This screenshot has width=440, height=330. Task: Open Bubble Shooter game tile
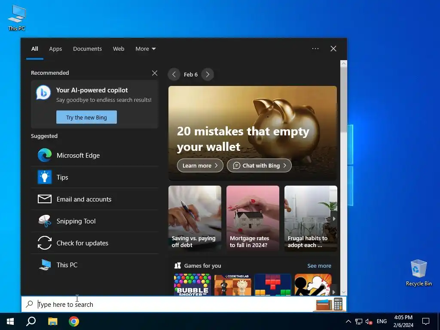[192, 284]
